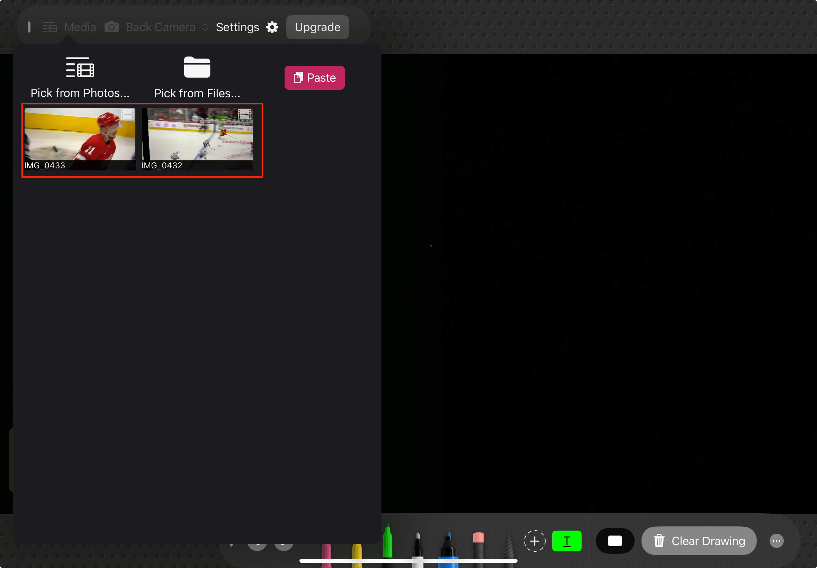Click the dashed circle plus button
The image size is (817, 568).
pyautogui.click(x=534, y=541)
